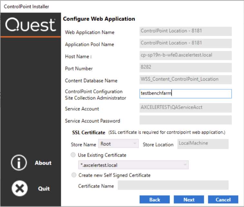This screenshot has width=244, height=207.
Task: Click the Service Account field
Action: (x=185, y=108)
